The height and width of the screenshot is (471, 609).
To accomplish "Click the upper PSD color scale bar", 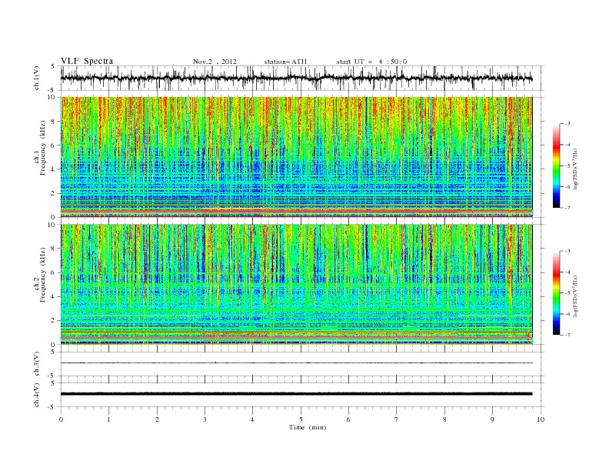I will (557, 165).
